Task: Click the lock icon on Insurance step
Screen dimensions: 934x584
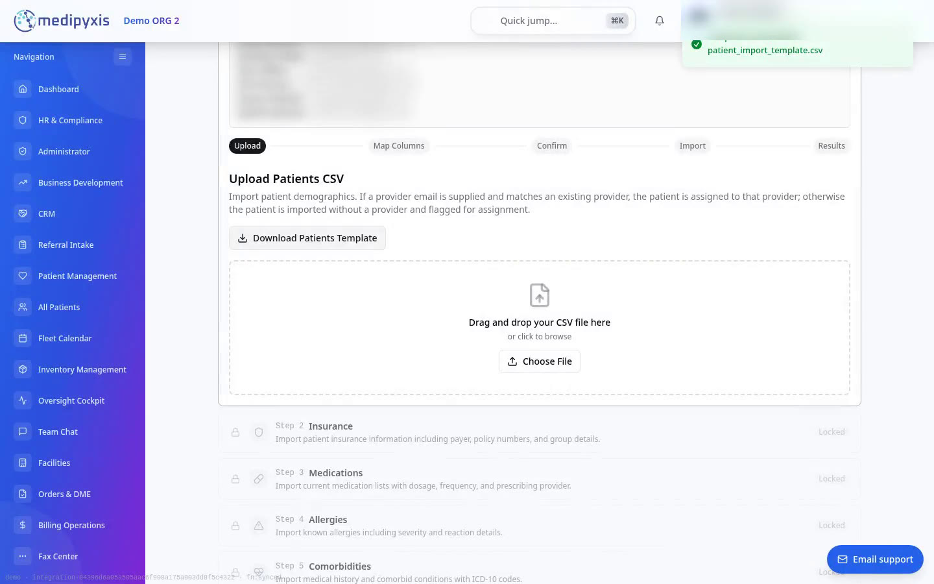Action: point(235,432)
